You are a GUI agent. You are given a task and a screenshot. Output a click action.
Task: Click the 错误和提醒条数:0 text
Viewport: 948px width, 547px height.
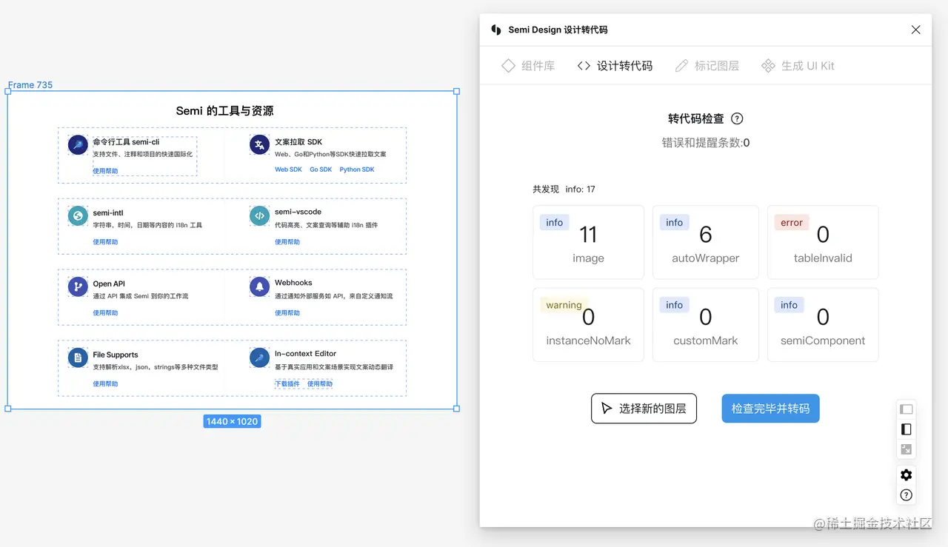point(705,143)
